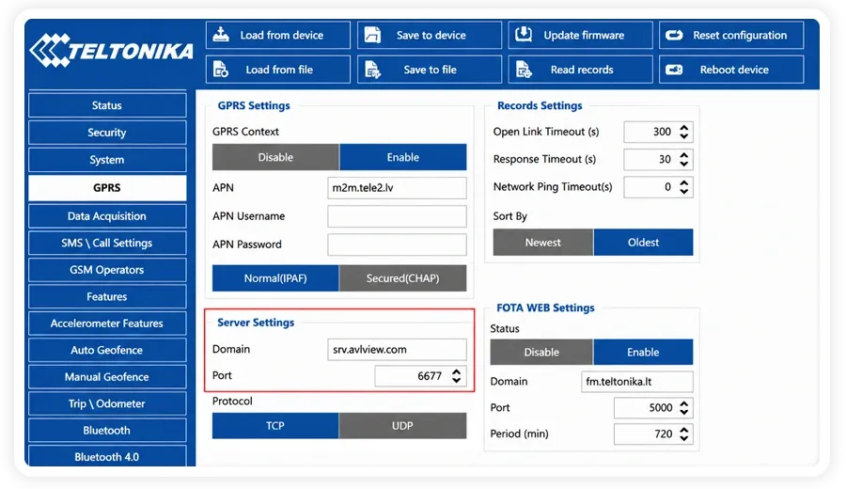Click the Save to device label

[431, 35]
